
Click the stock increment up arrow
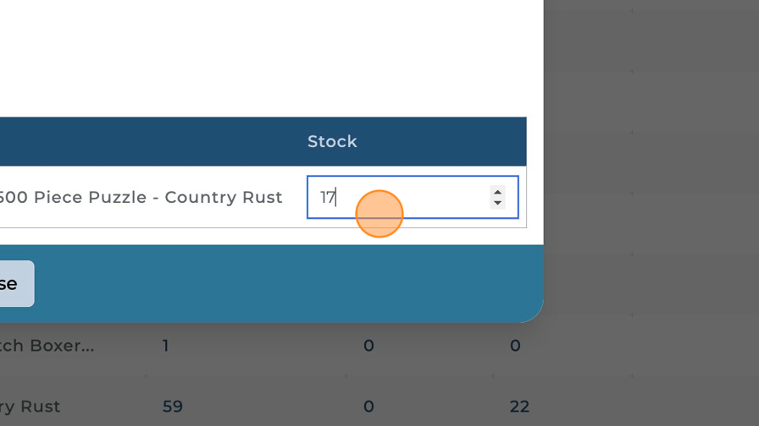coord(497,192)
